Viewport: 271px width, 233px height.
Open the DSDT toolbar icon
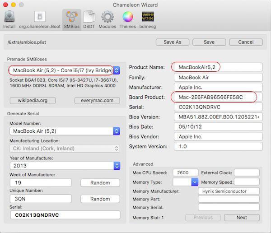[89, 19]
